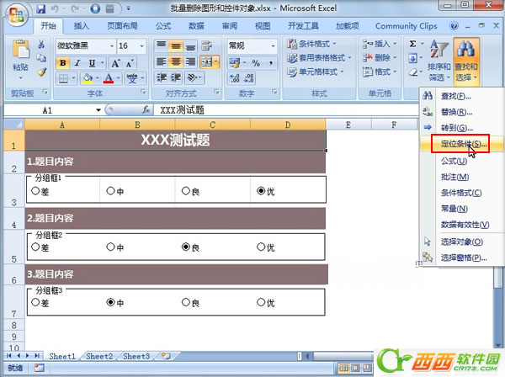This screenshot has height=377, width=505.
Task: Open text orientation options
Action: tap(192, 78)
